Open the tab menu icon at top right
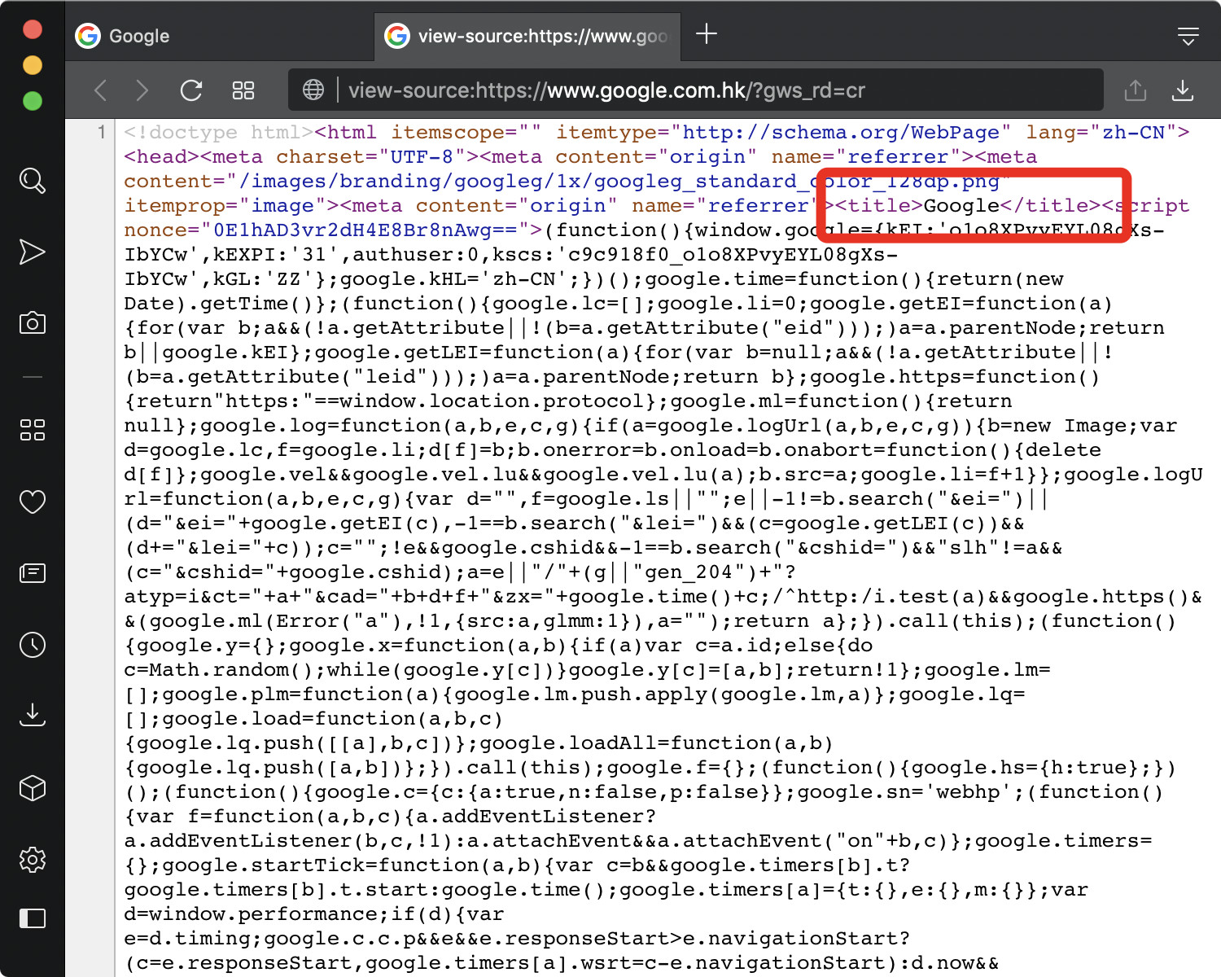The height and width of the screenshot is (977, 1221). click(x=1188, y=36)
